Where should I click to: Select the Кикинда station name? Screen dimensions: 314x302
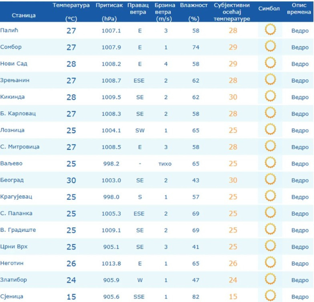[12, 97]
